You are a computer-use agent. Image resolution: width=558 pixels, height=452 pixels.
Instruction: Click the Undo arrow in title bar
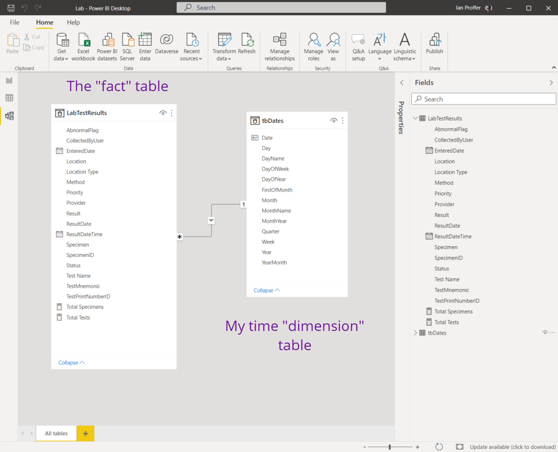pos(25,8)
